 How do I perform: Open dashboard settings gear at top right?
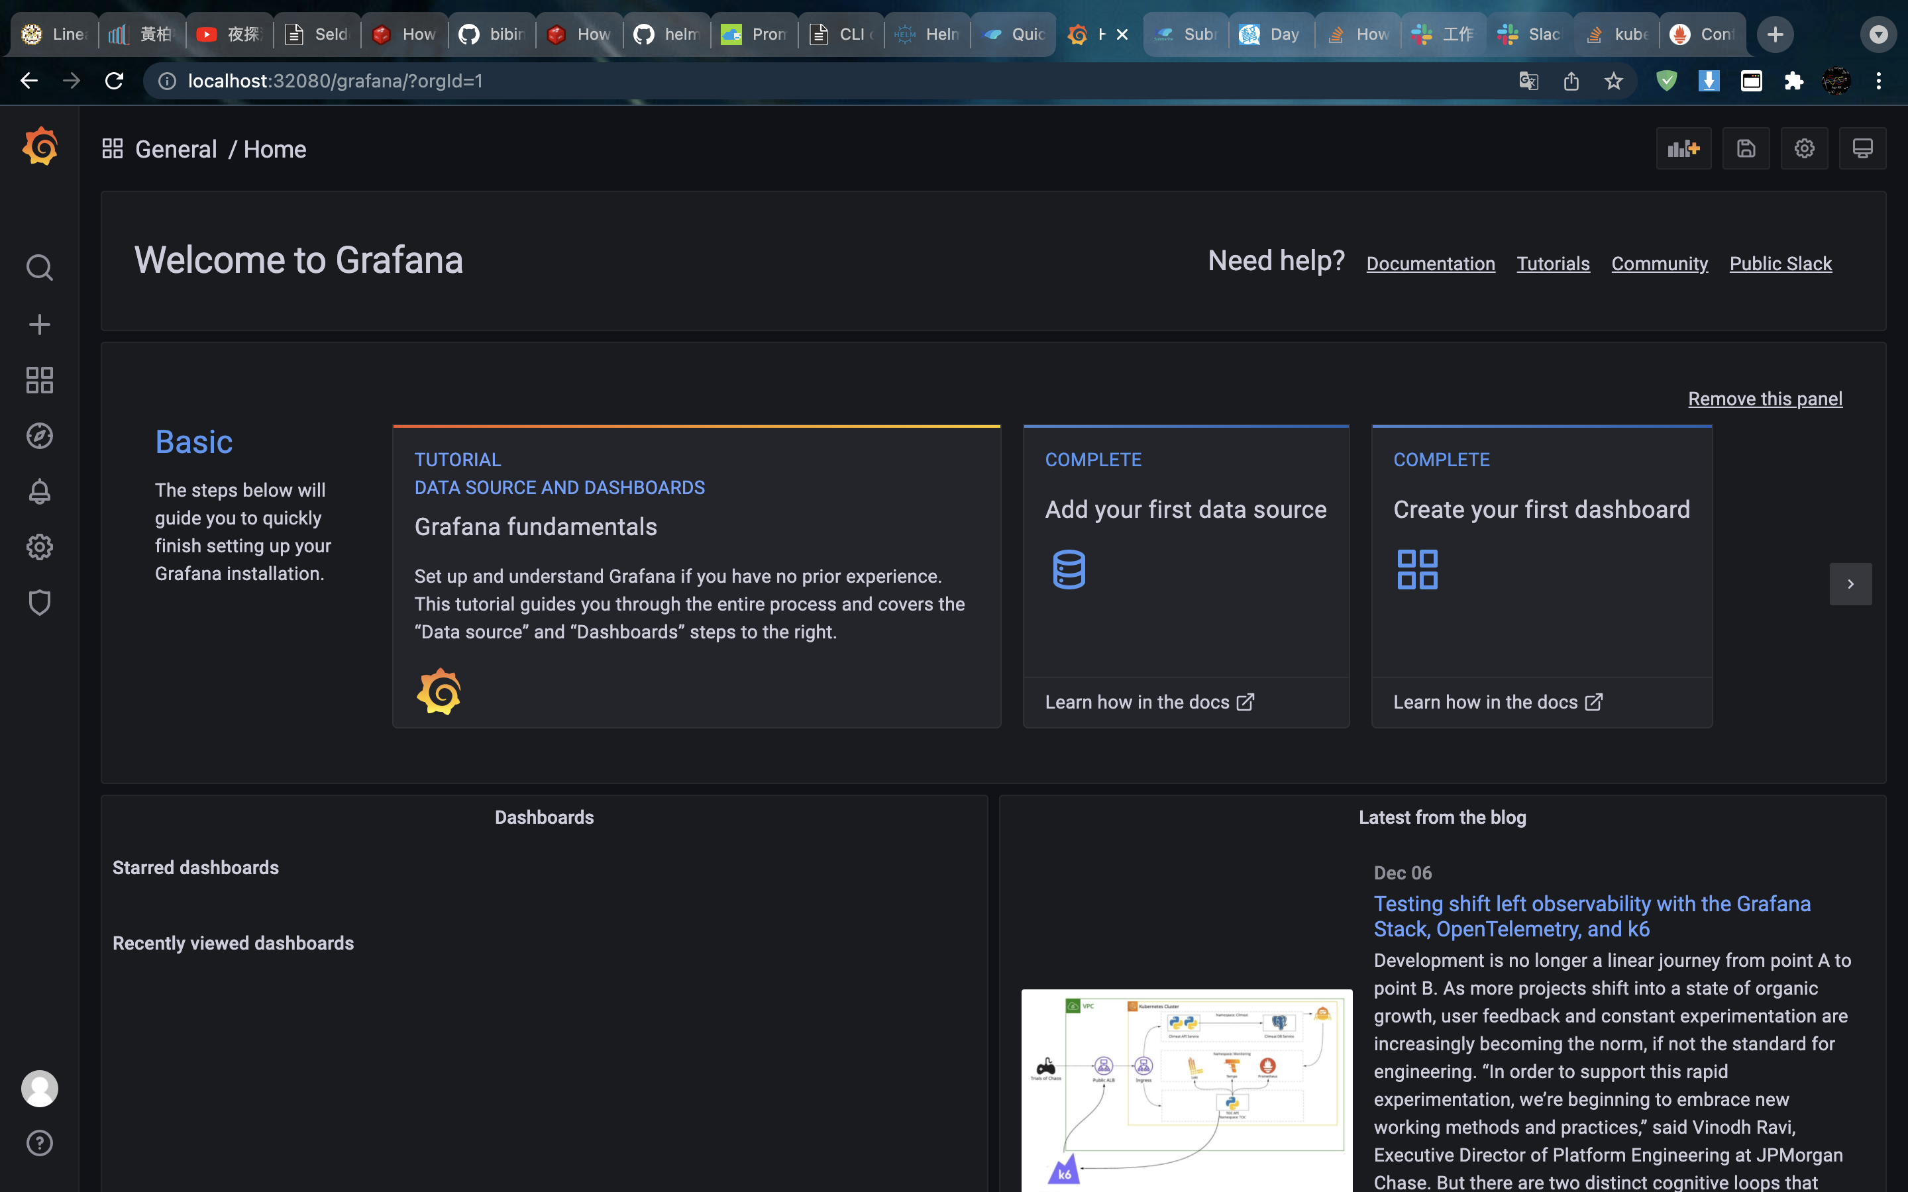[x=1804, y=149]
